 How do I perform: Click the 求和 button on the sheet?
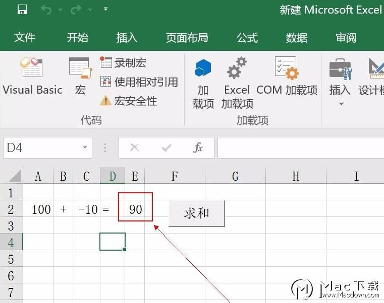coord(197,213)
